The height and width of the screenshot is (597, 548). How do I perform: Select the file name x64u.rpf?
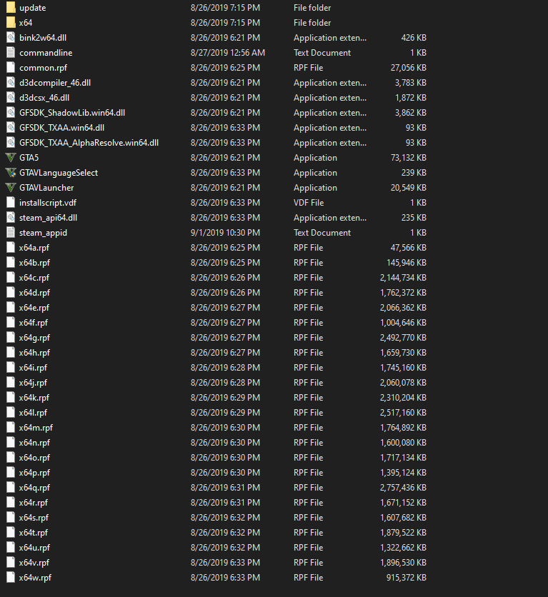click(35, 548)
